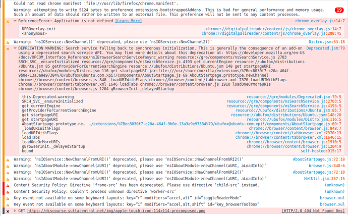Open nsSearchService.js:2703:5 stack link
The height and width of the screenshot is (216, 348).
coord(283,101)
